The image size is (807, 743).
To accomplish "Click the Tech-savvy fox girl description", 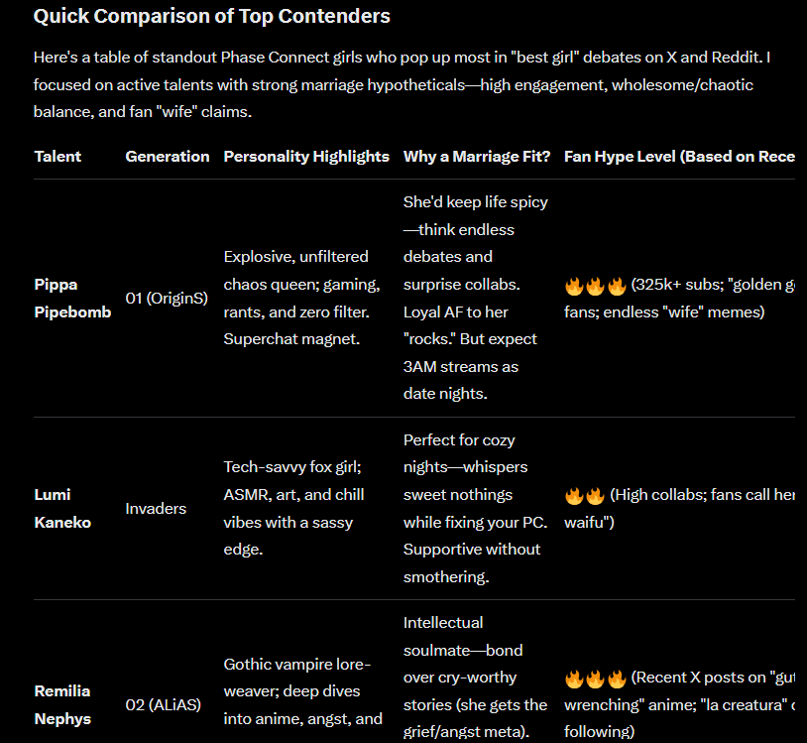I will [293, 508].
